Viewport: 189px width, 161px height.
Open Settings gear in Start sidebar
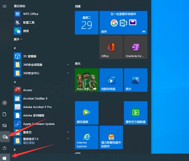coord(5,137)
